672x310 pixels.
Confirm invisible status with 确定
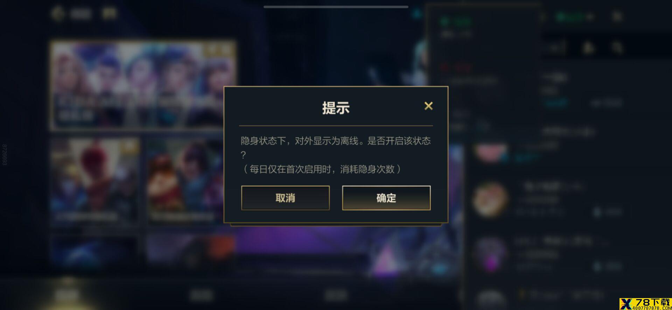[386, 198]
